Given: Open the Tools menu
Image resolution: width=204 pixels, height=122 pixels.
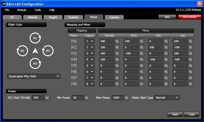Looking at the screenshot, I should (37, 10).
